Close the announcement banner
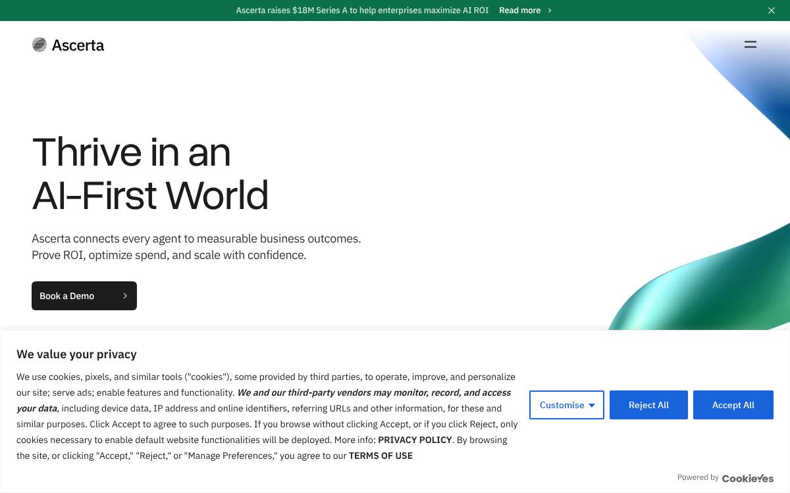The height and width of the screenshot is (493, 790). (x=772, y=11)
